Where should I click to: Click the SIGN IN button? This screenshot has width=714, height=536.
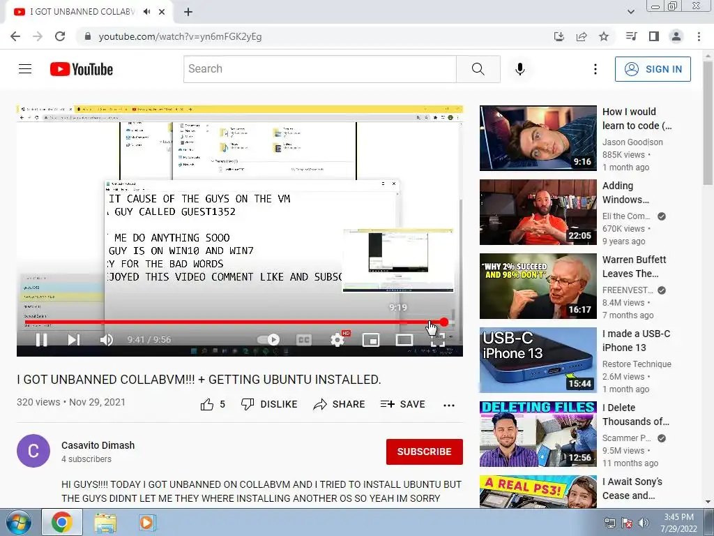653,69
